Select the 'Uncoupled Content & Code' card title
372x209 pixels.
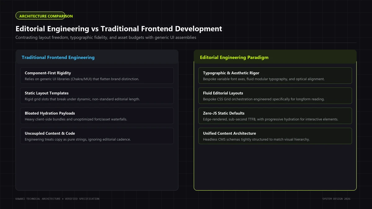coord(50,133)
